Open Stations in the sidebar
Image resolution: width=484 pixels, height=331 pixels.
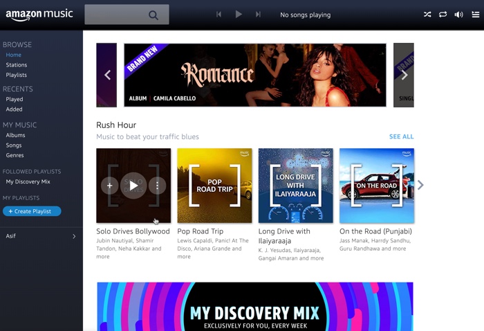tap(17, 65)
